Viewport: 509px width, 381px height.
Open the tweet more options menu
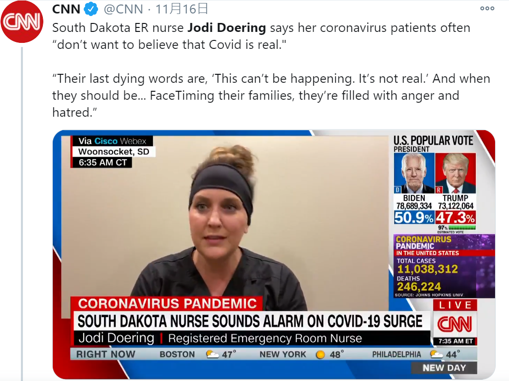[x=487, y=8]
